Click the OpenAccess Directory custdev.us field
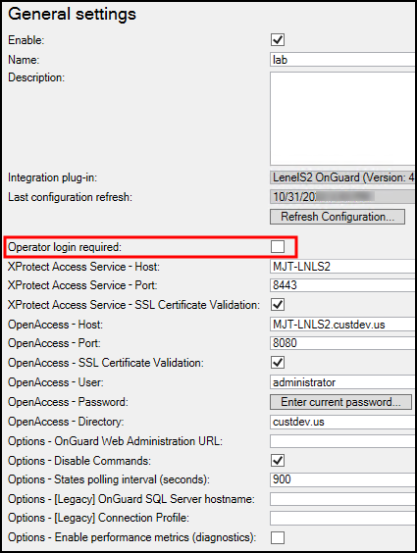The height and width of the screenshot is (553, 417). (342, 422)
